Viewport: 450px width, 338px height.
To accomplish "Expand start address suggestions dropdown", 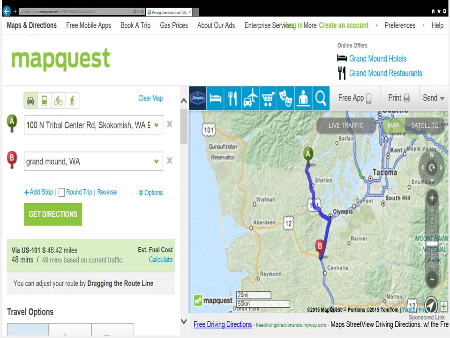I will coord(157,125).
